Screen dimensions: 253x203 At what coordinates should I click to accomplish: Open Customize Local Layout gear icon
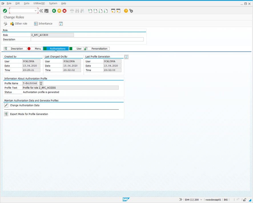(x=131, y=11)
